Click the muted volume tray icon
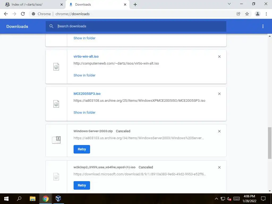Viewport: 272px width, 204px height. click(x=229, y=199)
